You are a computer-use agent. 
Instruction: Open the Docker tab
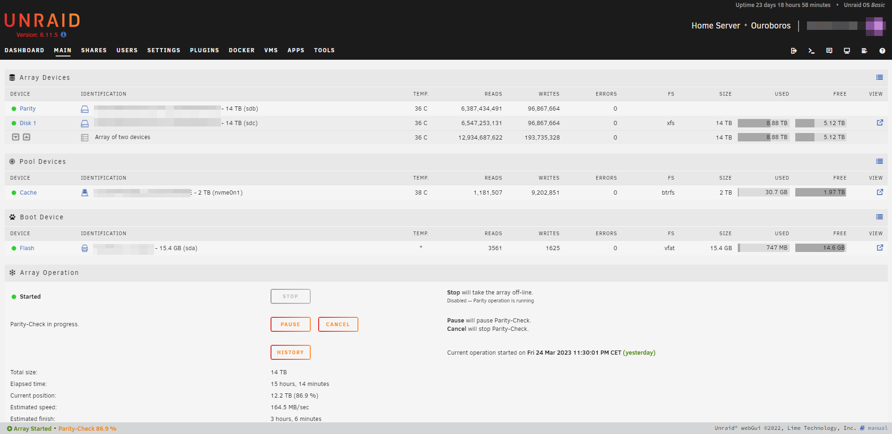242,50
